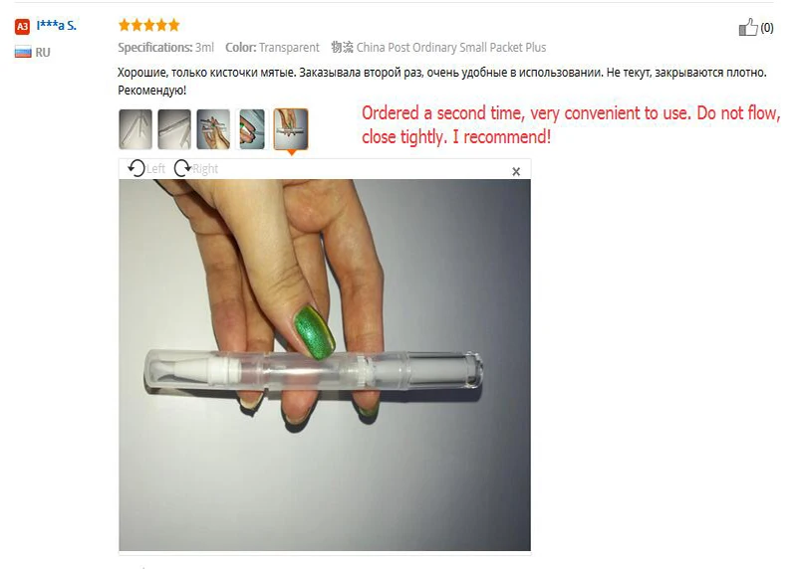Click the 物流 logistics symbol
Image resolution: width=797 pixels, height=569 pixels.
(342, 47)
